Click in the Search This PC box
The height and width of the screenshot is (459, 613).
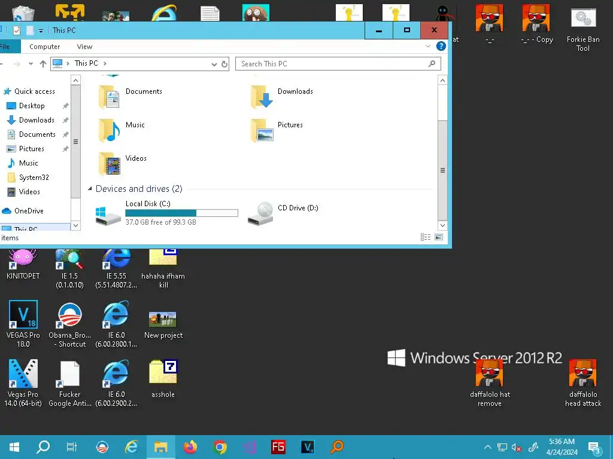point(338,63)
